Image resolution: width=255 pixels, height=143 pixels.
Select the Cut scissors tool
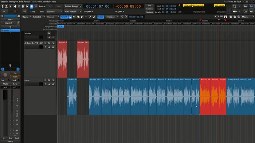click(78, 17)
